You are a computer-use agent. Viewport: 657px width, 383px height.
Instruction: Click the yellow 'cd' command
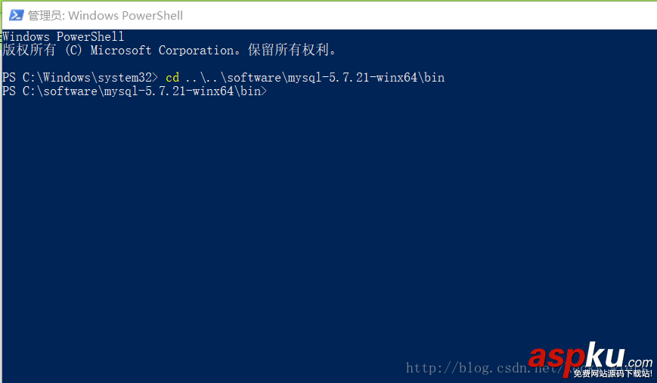pos(172,78)
